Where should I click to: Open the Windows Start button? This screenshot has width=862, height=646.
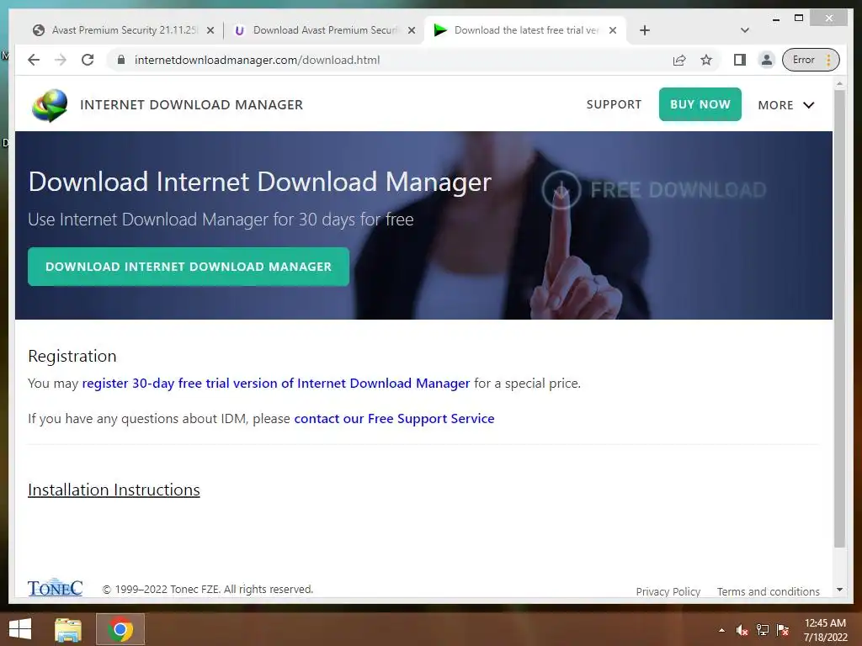[20, 629]
